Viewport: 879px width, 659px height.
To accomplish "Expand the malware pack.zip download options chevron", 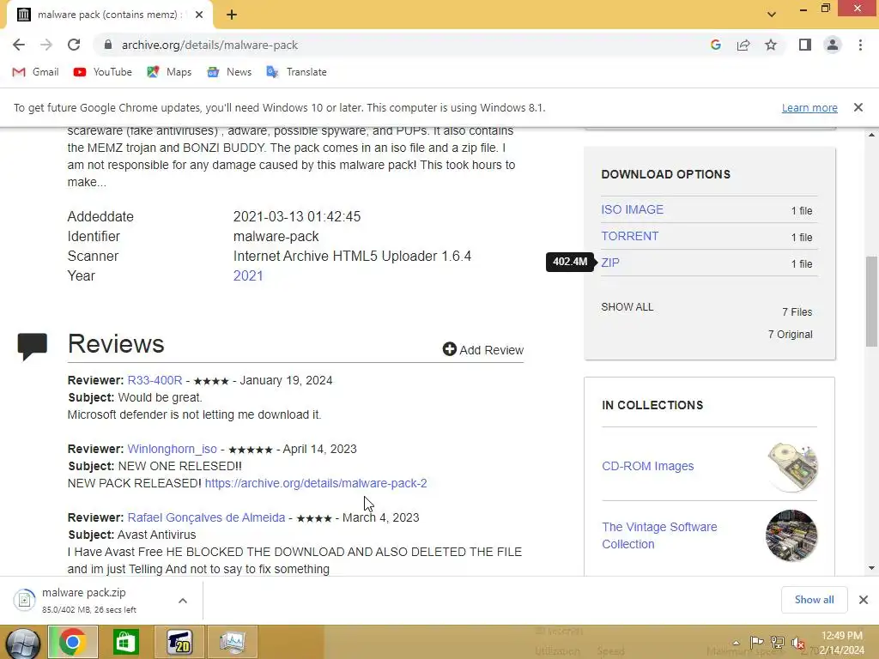I will click(x=183, y=601).
